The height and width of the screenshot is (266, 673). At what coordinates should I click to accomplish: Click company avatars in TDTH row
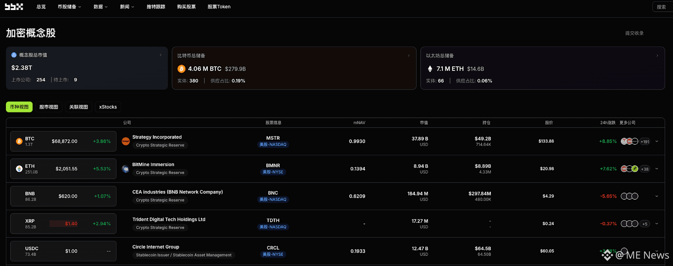630,224
